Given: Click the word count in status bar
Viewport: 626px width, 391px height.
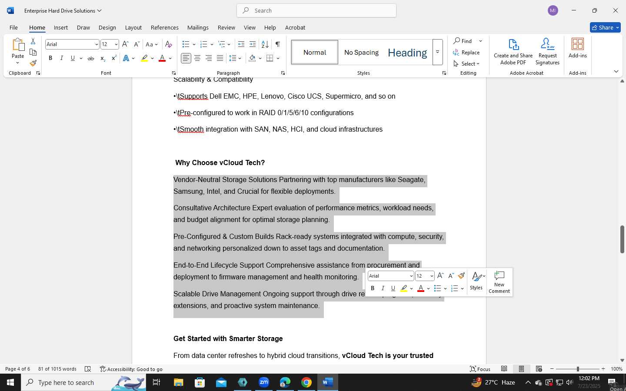Looking at the screenshot, I should tap(57, 369).
